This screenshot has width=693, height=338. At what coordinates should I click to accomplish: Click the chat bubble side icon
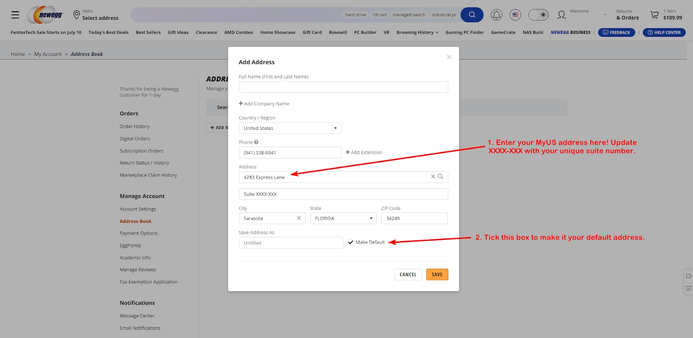[x=689, y=276]
